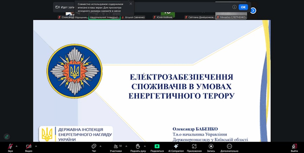Close the shared content size tooltip
The height and width of the screenshot is (153, 304).
point(131,4)
